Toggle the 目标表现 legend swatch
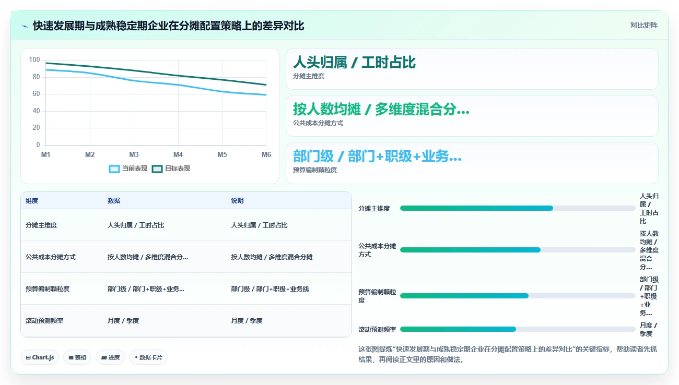Image resolution: width=679 pixels, height=385 pixels. 157,169
